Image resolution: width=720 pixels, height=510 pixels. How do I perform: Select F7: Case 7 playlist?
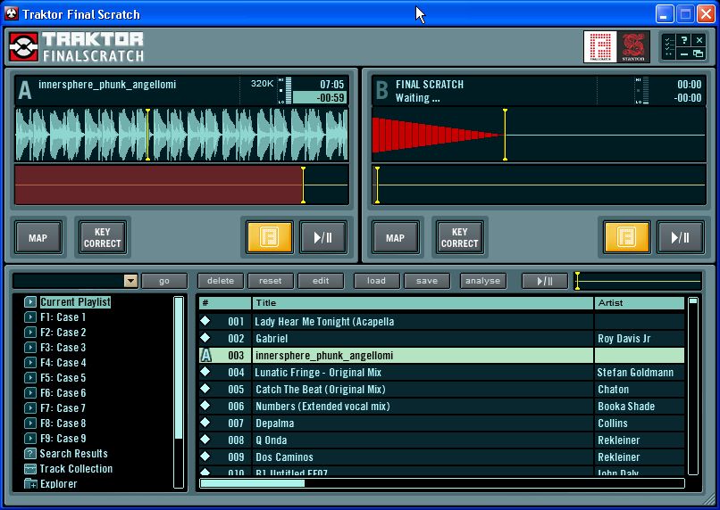pyautogui.click(x=63, y=407)
